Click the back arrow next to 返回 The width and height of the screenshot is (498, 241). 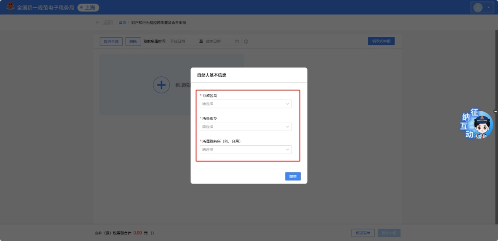point(98,23)
